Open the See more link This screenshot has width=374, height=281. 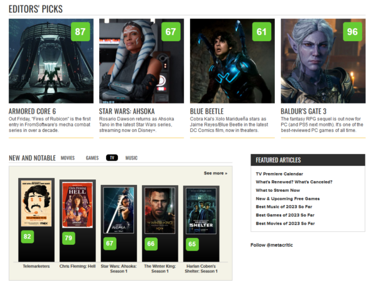point(216,173)
